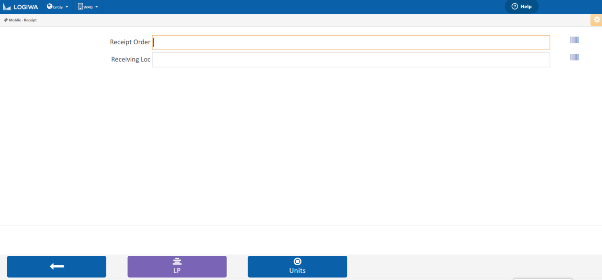This screenshot has width=602, height=280.
Task: Click the ticket icon beside Mobile - Receipt
Action: point(6,20)
